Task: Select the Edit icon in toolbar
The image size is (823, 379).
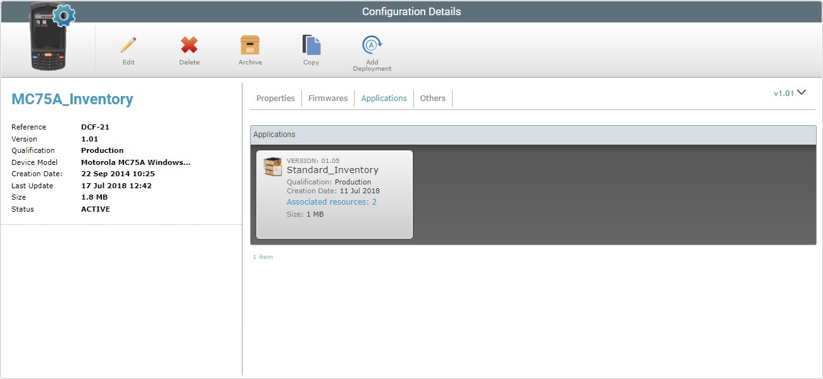Action: click(x=128, y=46)
